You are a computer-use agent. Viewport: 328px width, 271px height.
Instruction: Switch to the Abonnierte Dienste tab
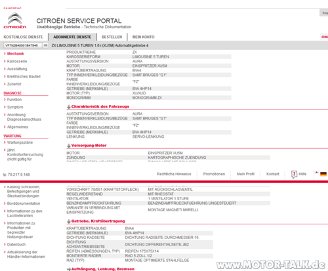point(72,37)
